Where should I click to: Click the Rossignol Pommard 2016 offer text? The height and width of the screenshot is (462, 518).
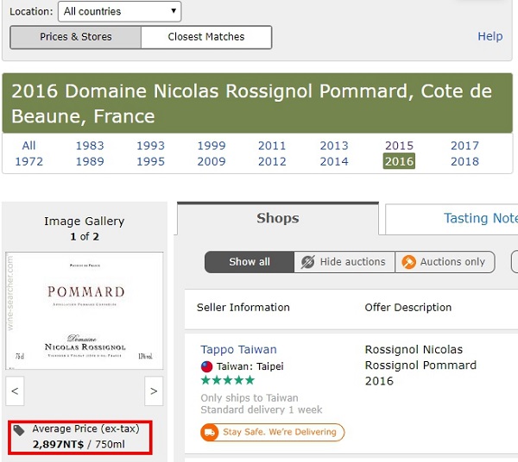point(420,365)
